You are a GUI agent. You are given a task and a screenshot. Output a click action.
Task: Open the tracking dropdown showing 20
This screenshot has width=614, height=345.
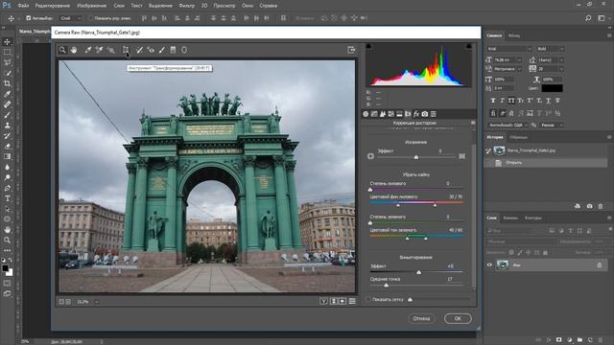point(562,69)
